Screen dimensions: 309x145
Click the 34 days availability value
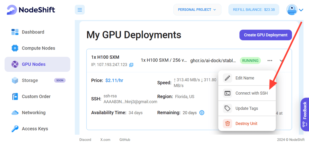[x=136, y=113]
